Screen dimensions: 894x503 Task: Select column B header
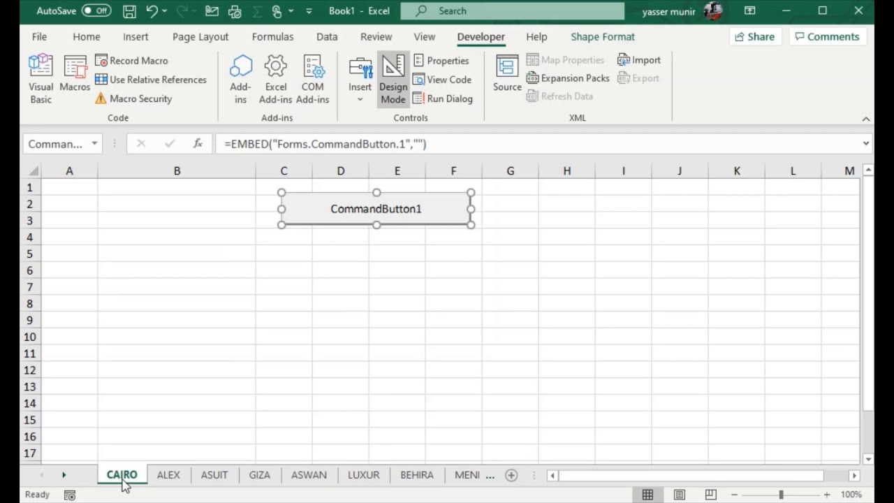tap(177, 171)
